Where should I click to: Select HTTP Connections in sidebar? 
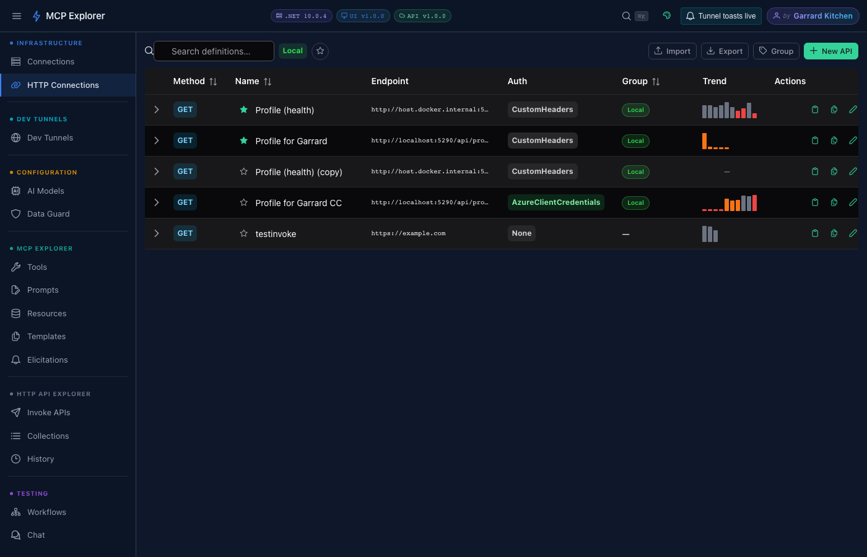68,85
